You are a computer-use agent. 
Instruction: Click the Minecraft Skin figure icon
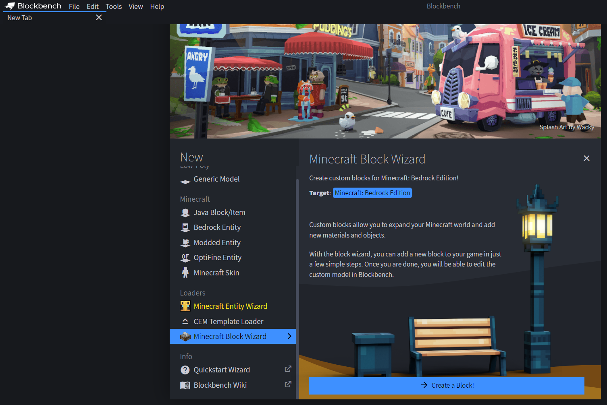click(185, 273)
